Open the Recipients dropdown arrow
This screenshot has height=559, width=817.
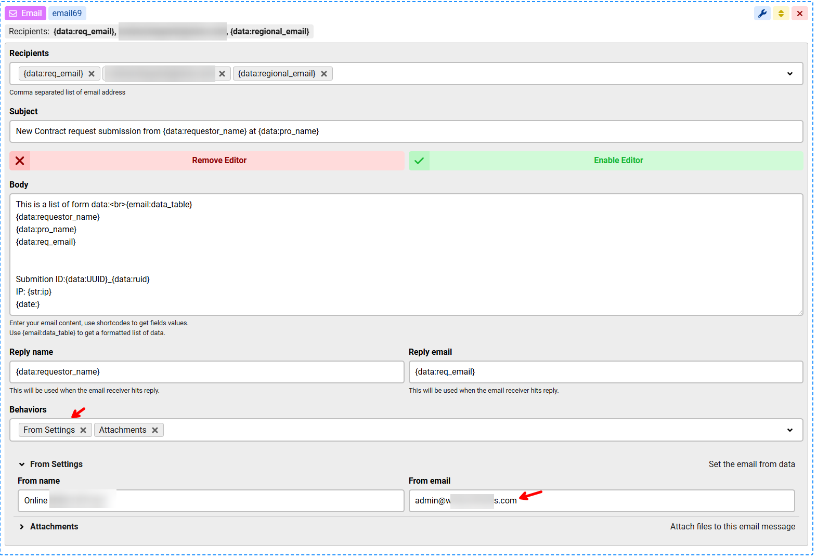click(x=790, y=74)
